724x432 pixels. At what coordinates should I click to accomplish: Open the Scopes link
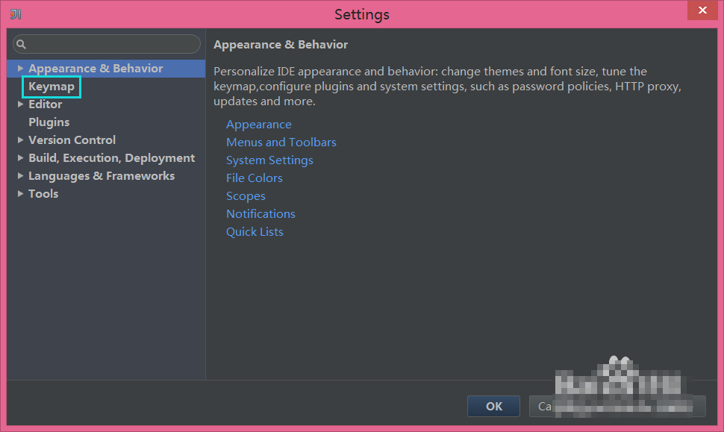[246, 196]
